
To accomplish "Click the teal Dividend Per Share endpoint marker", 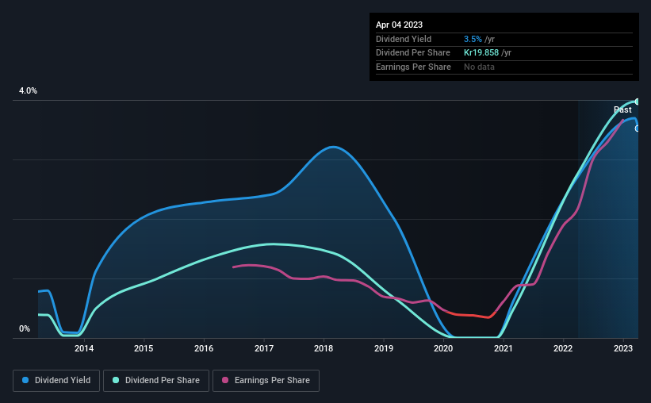I will tap(638, 102).
